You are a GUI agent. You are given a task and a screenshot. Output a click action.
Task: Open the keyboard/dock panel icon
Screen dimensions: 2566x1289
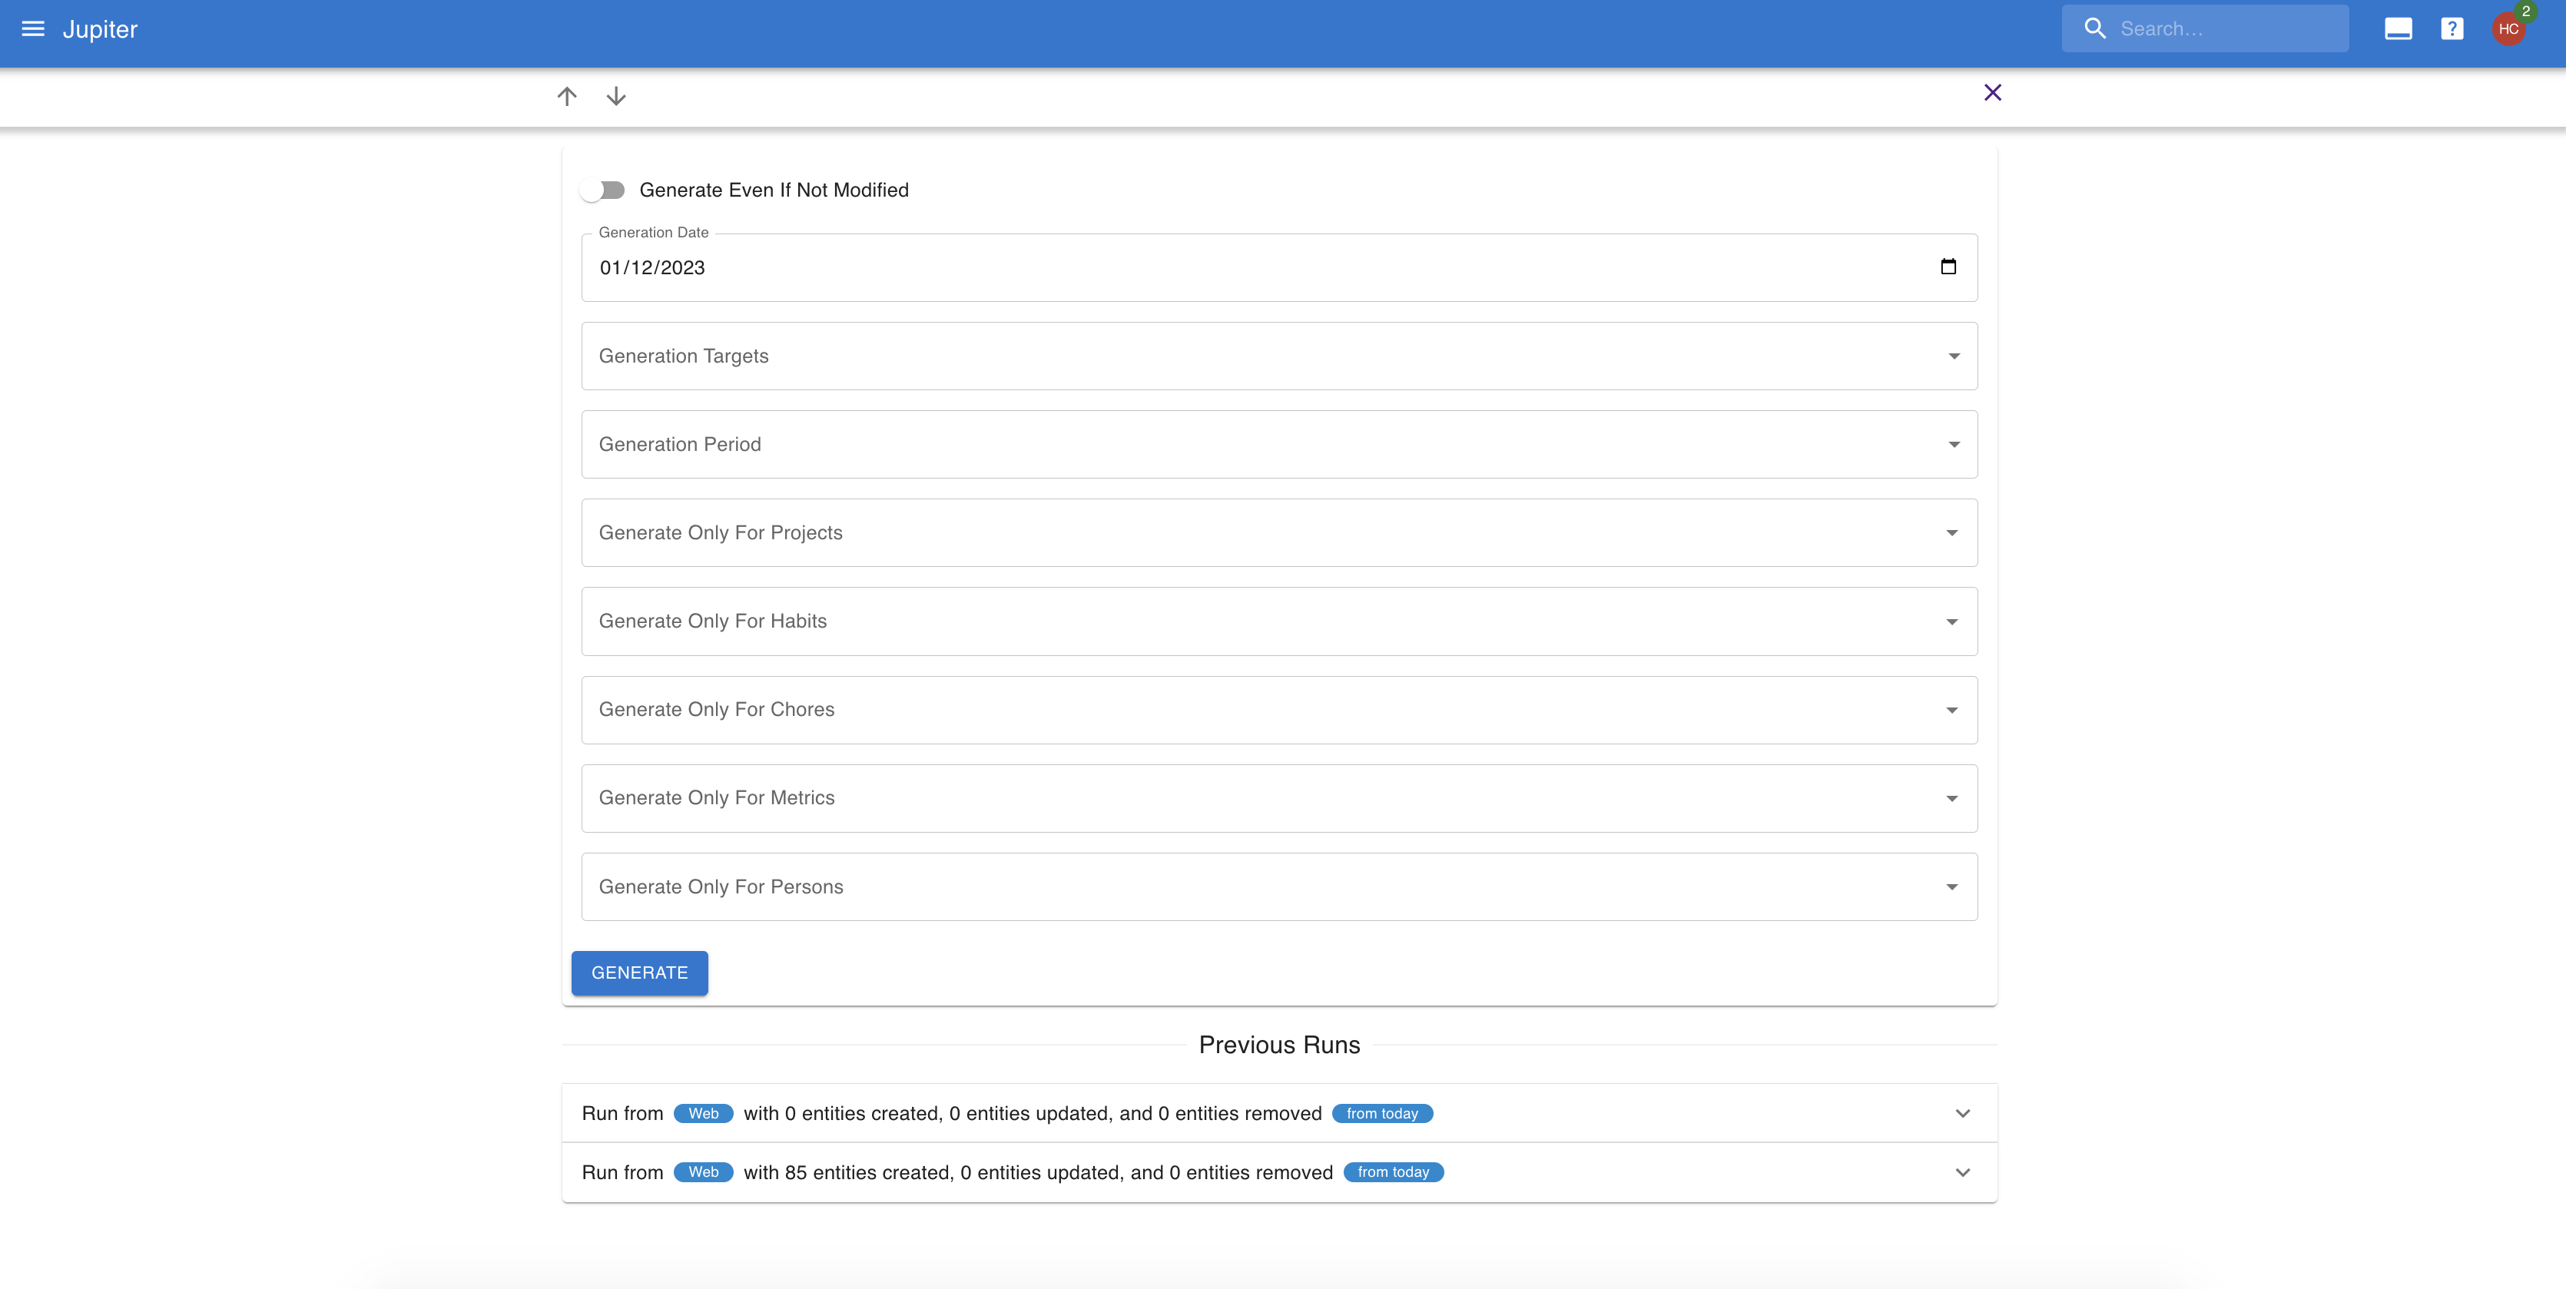(x=2398, y=29)
